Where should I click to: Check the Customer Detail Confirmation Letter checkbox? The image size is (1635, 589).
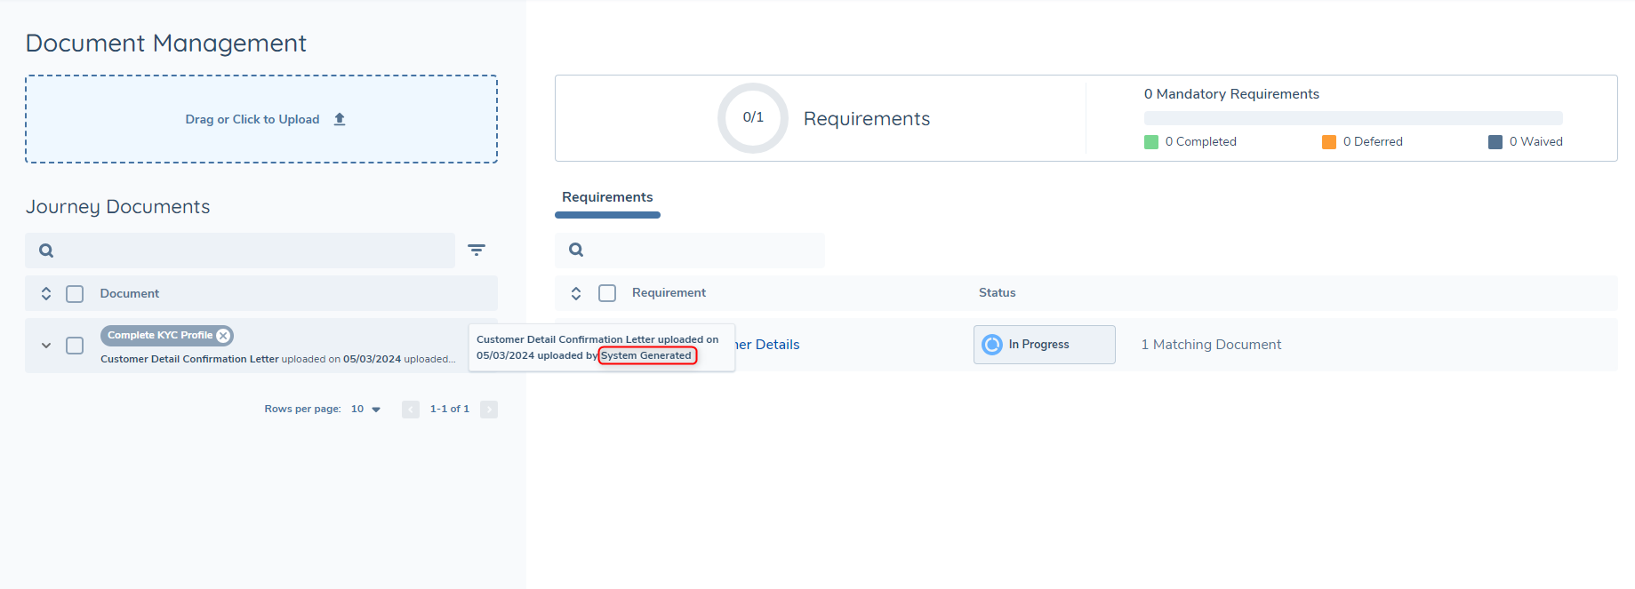[x=75, y=346]
